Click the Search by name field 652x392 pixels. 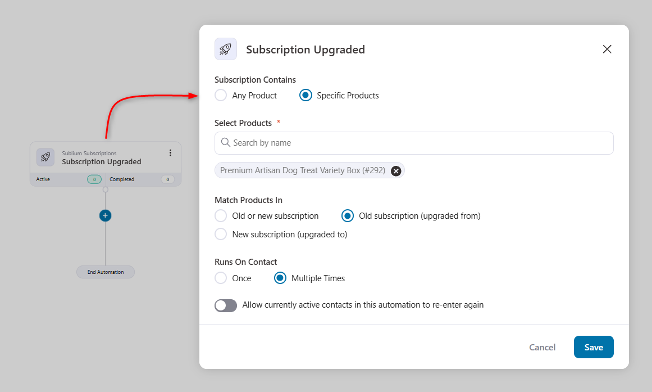click(x=414, y=143)
